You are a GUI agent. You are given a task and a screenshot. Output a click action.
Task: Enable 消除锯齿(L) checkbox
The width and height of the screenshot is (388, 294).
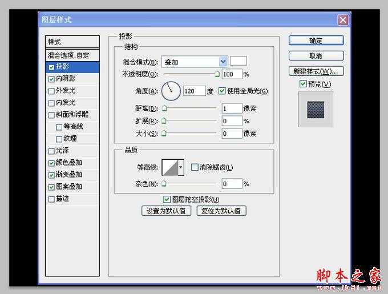(195, 167)
